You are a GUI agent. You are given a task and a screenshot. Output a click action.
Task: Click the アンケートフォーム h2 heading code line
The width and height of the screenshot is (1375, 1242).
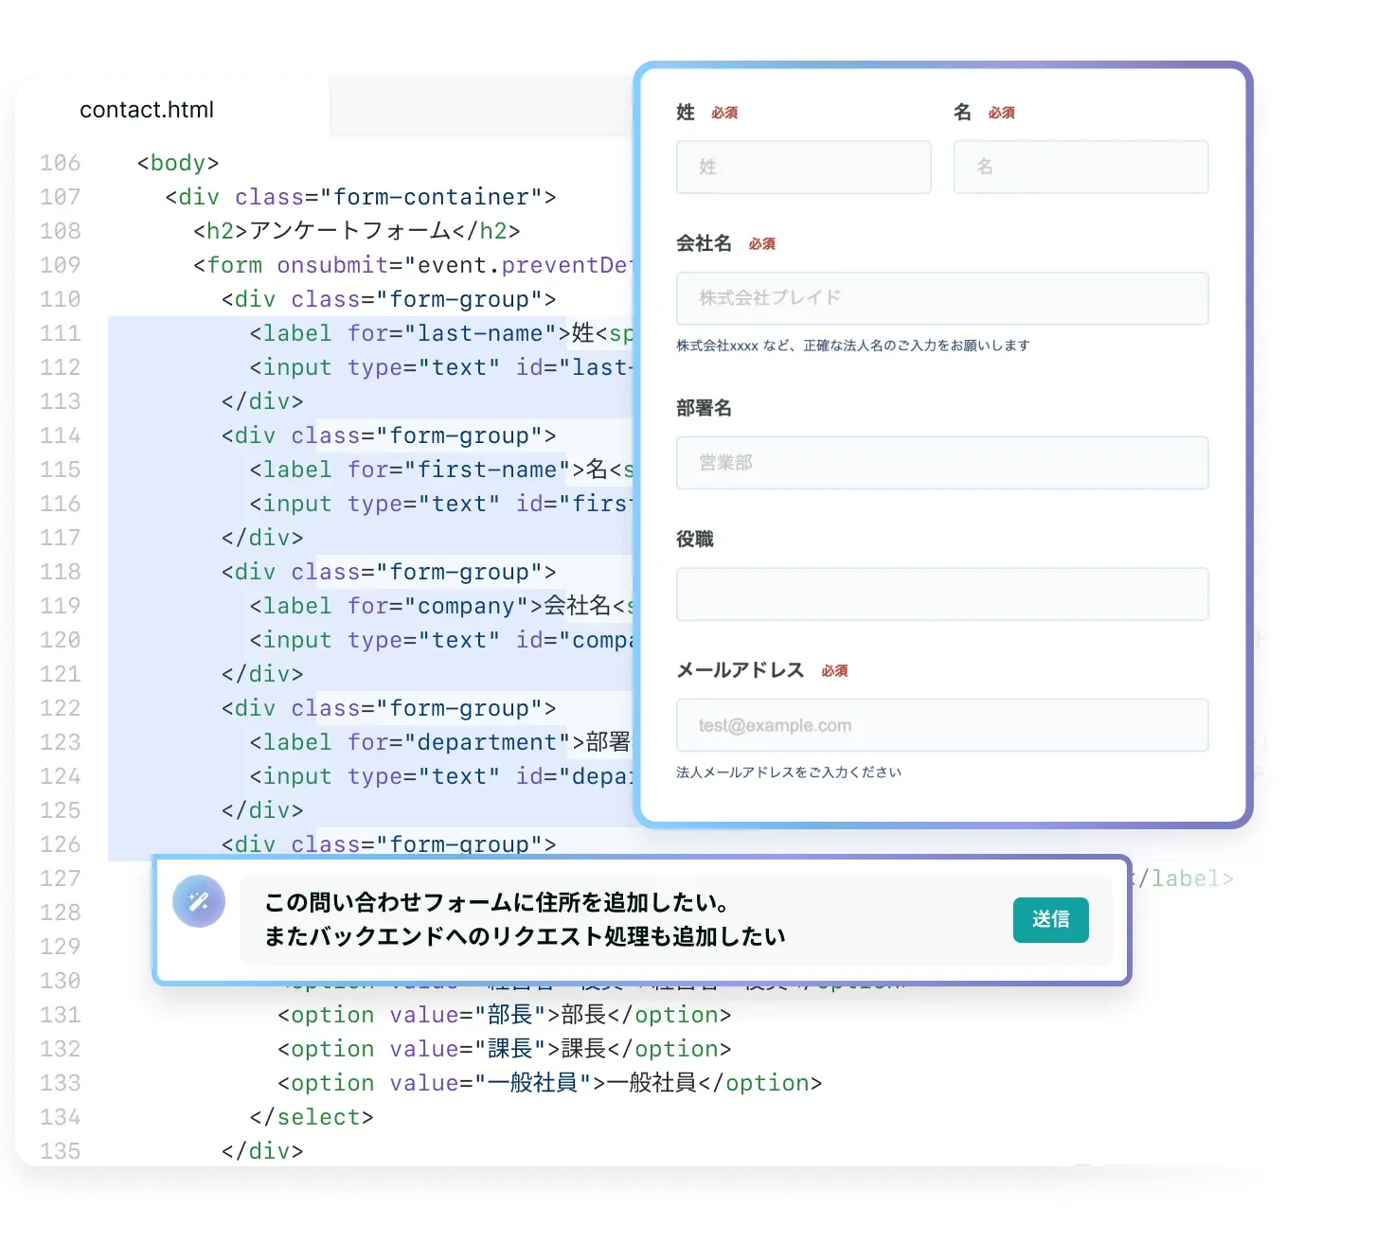tap(357, 231)
